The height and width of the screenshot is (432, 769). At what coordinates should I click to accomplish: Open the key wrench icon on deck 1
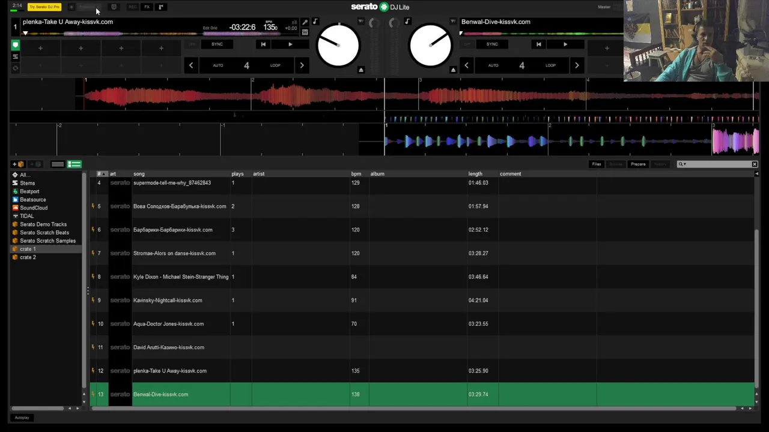point(305,22)
